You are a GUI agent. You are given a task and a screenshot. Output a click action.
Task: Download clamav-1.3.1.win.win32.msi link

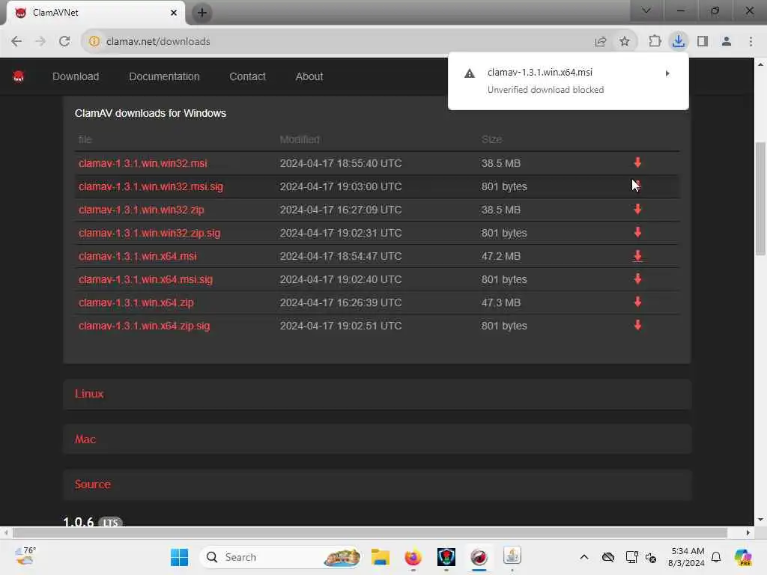[143, 163]
